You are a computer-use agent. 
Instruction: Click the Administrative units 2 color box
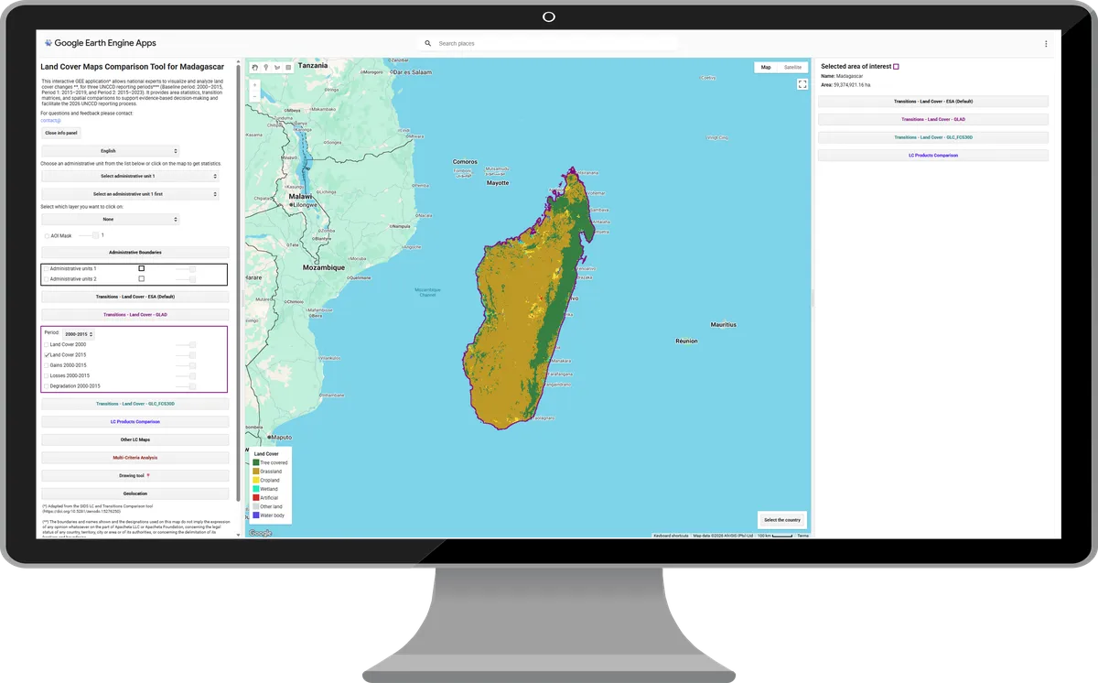click(x=141, y=278)
